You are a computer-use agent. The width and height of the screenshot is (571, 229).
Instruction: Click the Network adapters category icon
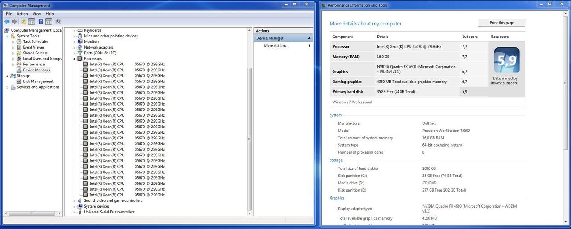80,47
